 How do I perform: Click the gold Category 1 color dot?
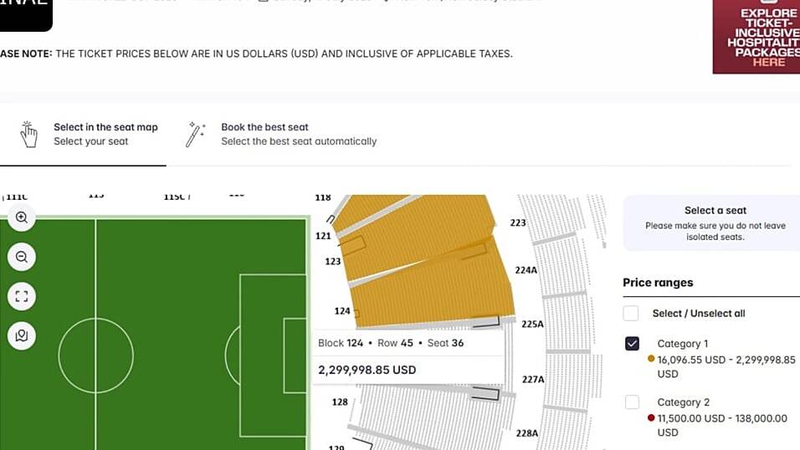point(651,360)
